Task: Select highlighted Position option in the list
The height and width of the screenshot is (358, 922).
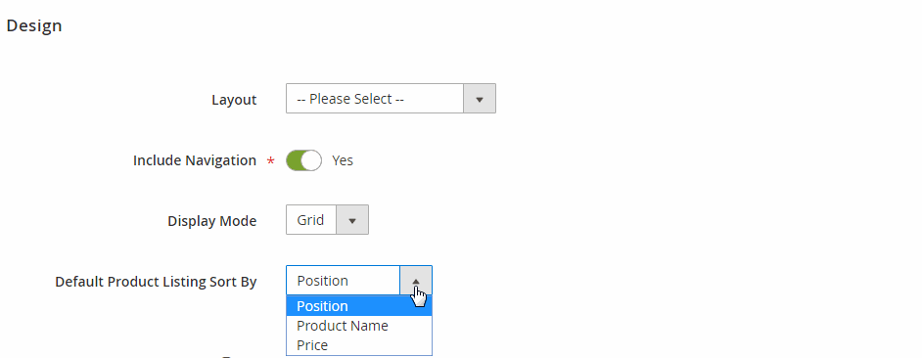Action: point(358,306)
